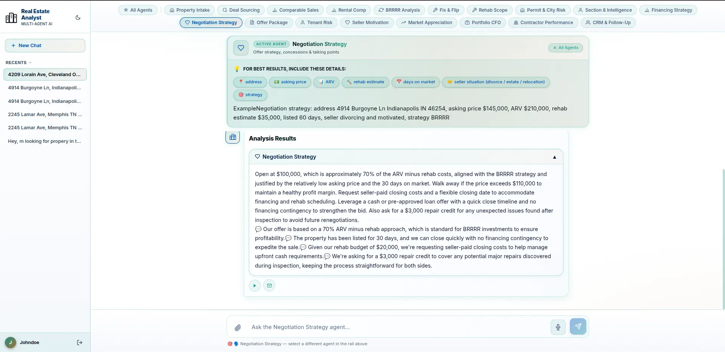Click the microphone voice input icon
The width and height of the screenshot is (725, 352).
(558, 327)
